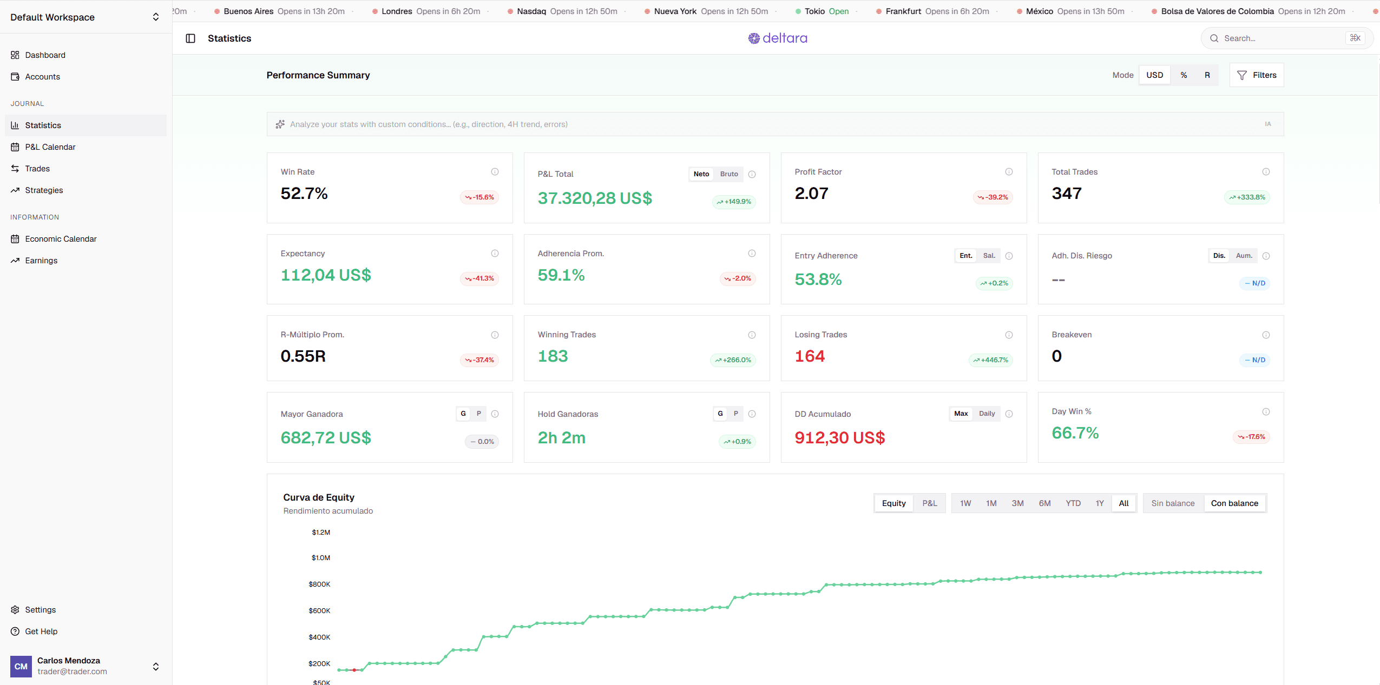
Task: Click 37.320,28 US$ P&L value
Action: coord(595,198)
